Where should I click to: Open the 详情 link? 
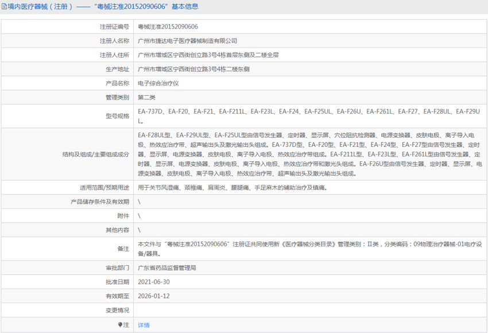(x=144, y=325)
